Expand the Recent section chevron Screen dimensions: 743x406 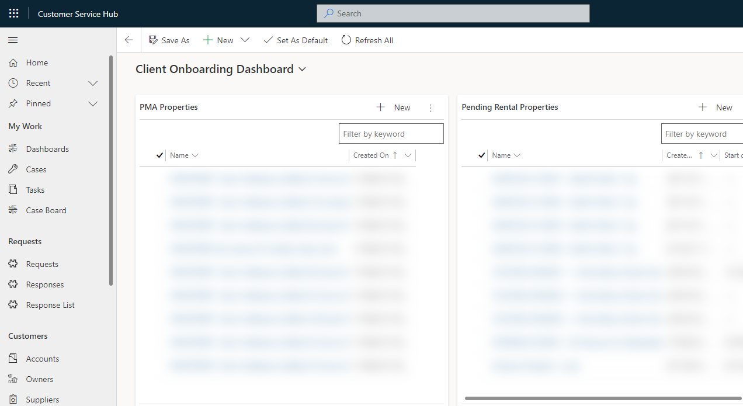pos(93,83)
